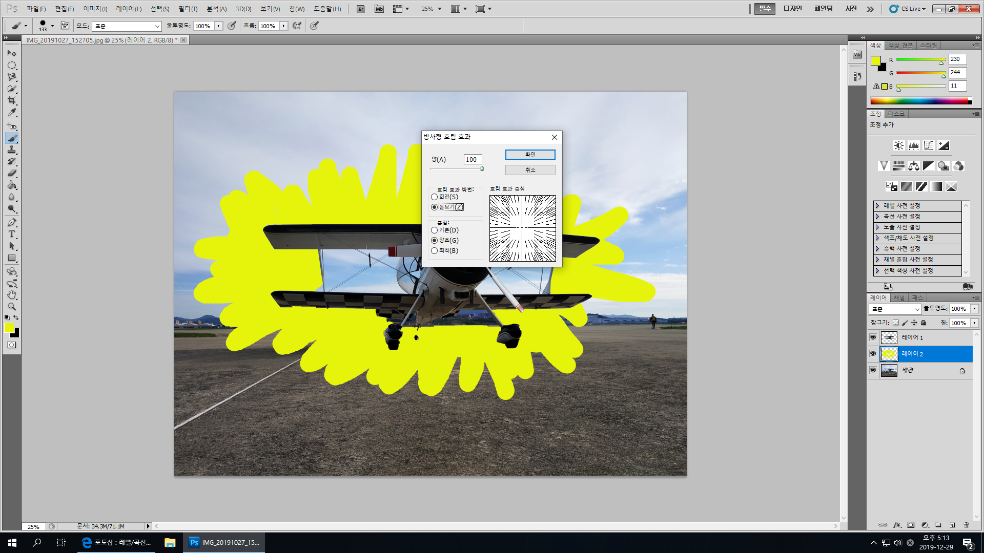
Task: Click the 양(A) amount input field
Action: coord(472,160)
